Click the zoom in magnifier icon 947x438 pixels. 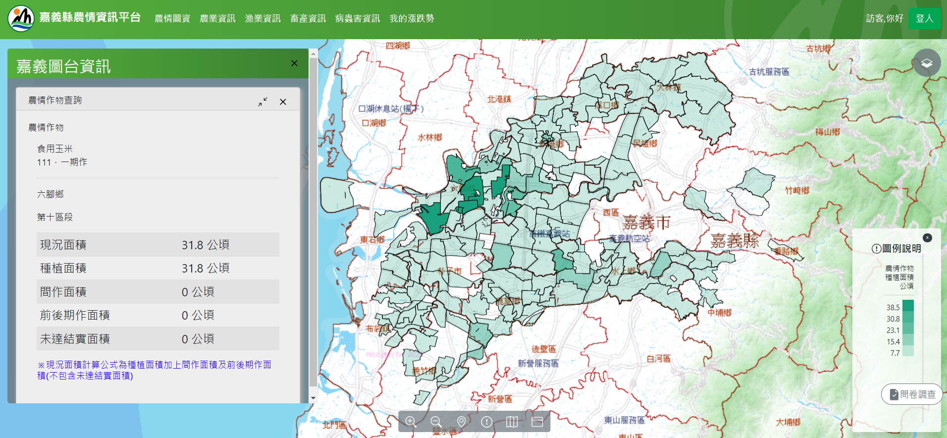point(411,422)
